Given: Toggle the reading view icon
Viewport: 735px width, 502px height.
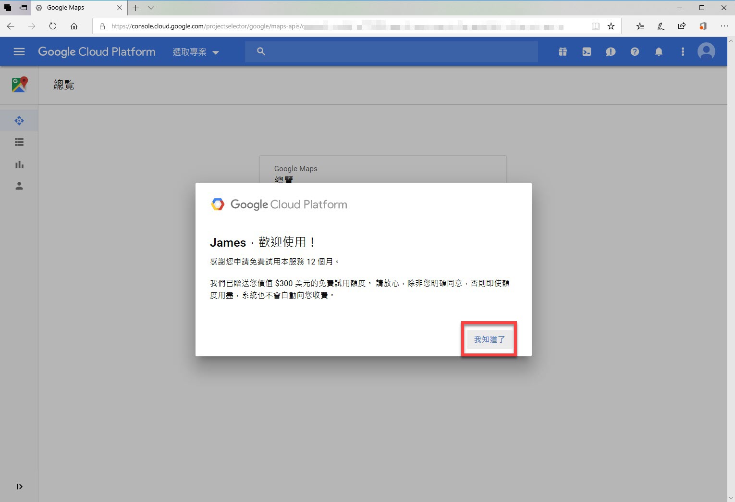Looking at the screenshot, I should [596, 26].
